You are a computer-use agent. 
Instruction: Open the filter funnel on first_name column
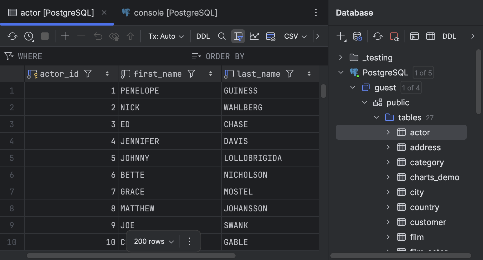pyautogui.click(x=191, y=74)
